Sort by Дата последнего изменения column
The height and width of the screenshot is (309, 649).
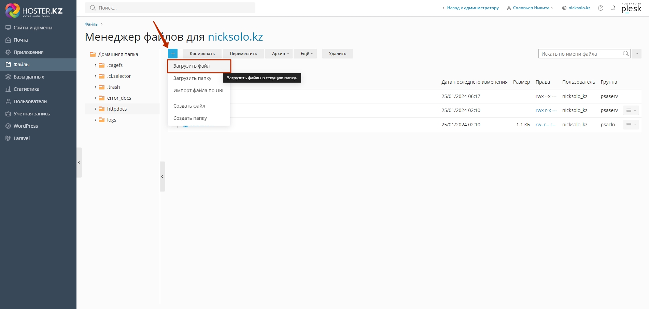click(x=475, y=82)
